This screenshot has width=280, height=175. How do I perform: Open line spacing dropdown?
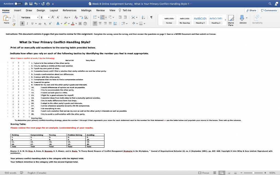click(124, 24)
